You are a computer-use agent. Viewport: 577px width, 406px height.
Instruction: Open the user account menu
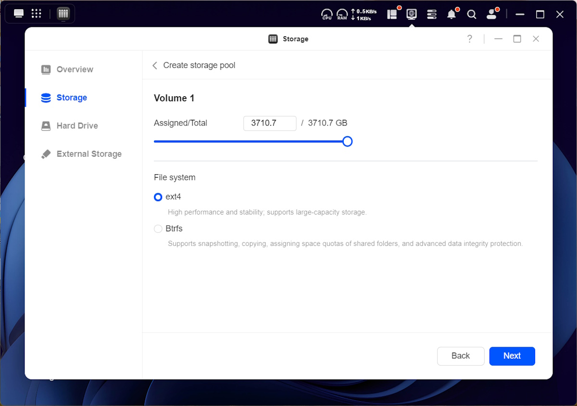tap(491, 14)
